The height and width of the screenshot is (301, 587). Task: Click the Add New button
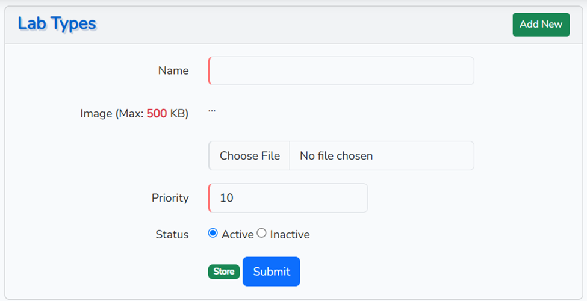point(541,25)
